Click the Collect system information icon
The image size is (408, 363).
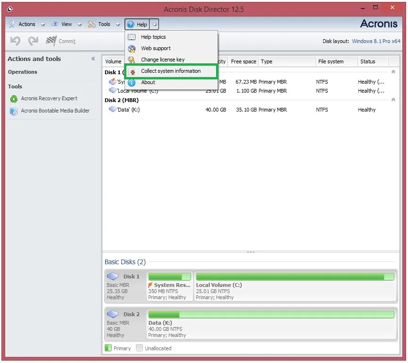click(x=132, y=71)
